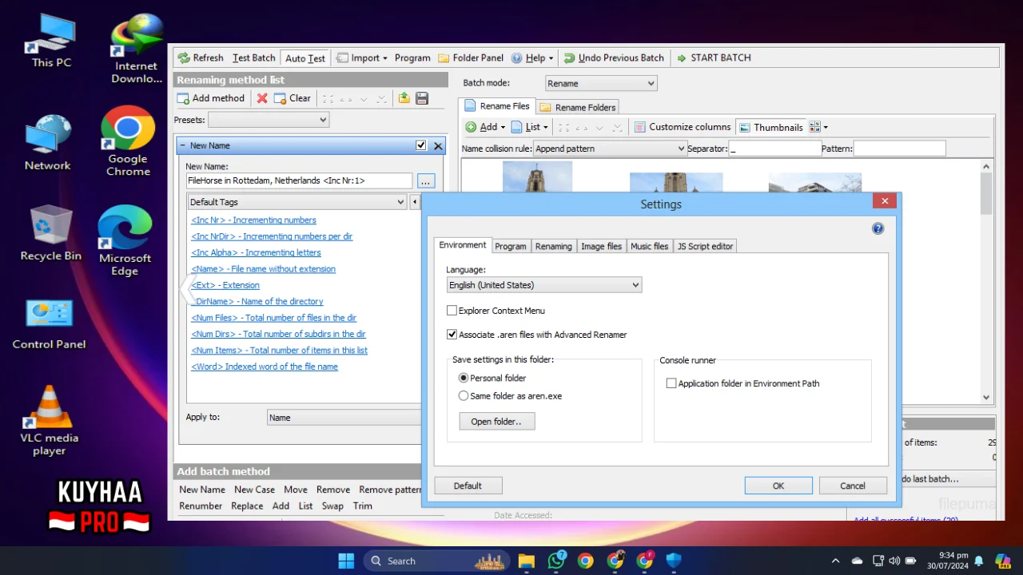Open File Explorer from the taskbar
1023x575 pixels.
pos(527,561)
